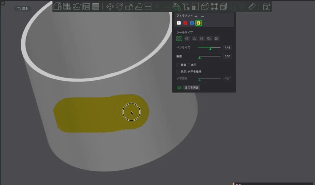
Task: Select red filament swatch 2
Action: (185, 23)
